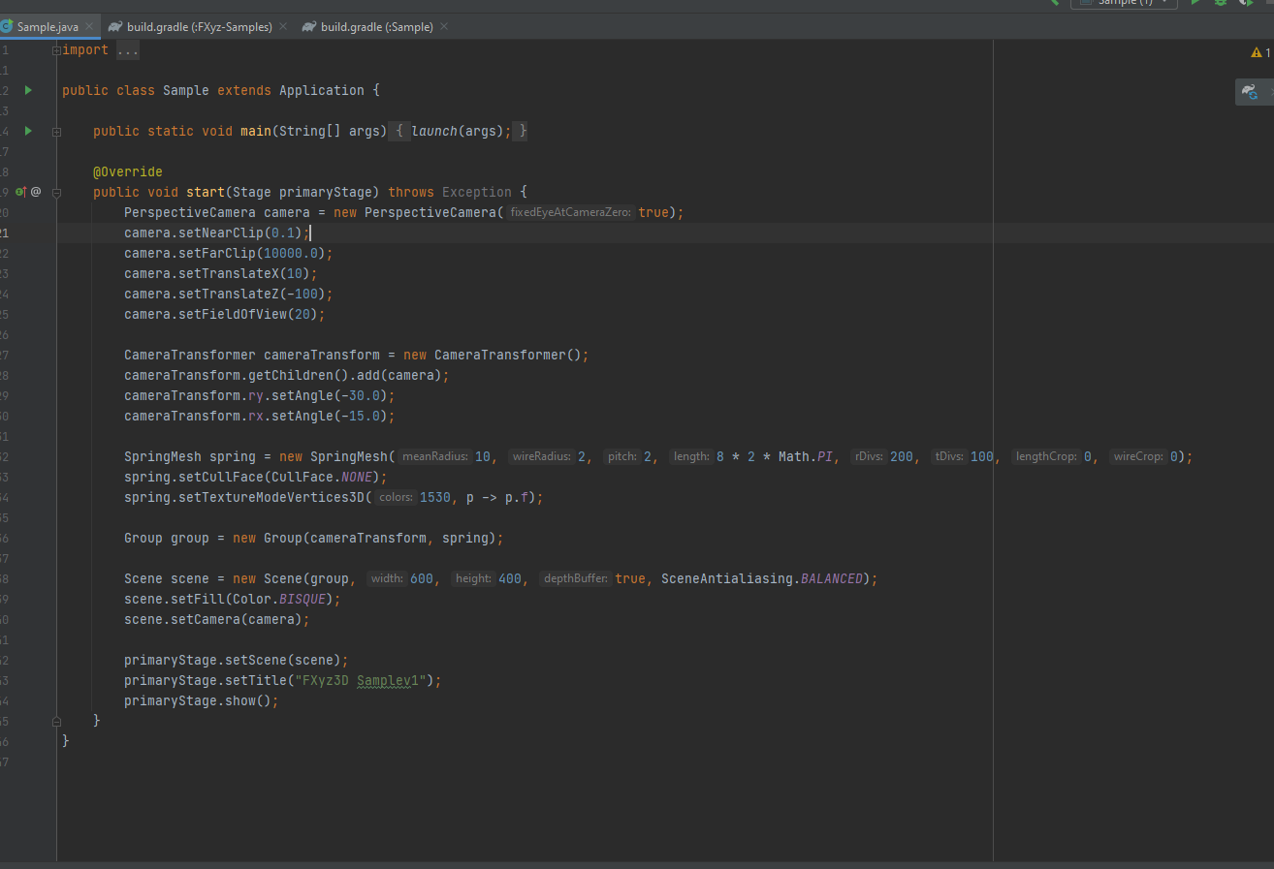Click the Application superclass name

tap(322, 90)
